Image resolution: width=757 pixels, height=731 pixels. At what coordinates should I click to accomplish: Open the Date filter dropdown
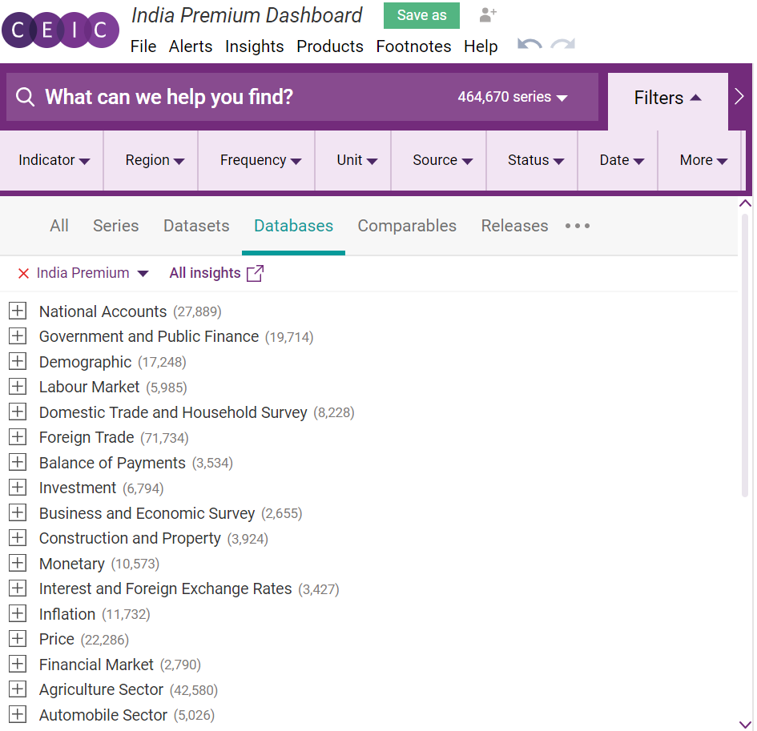click(622, 160)
